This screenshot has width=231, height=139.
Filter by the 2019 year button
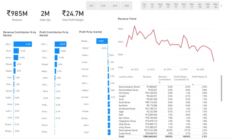[115, 6]
